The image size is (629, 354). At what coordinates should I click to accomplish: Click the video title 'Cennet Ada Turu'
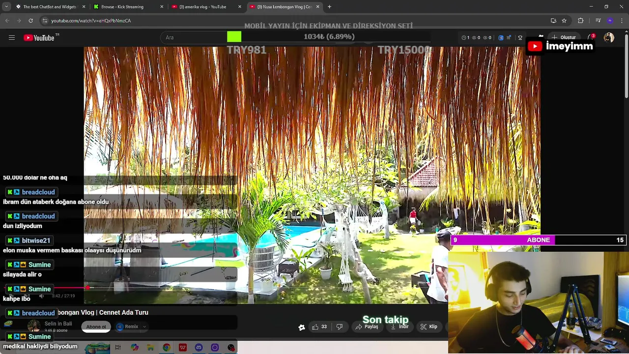pyautogui.click(x=124, y=312)
